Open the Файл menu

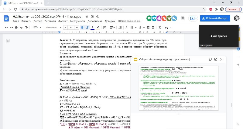pyautogui.click(x=16, y=21)
